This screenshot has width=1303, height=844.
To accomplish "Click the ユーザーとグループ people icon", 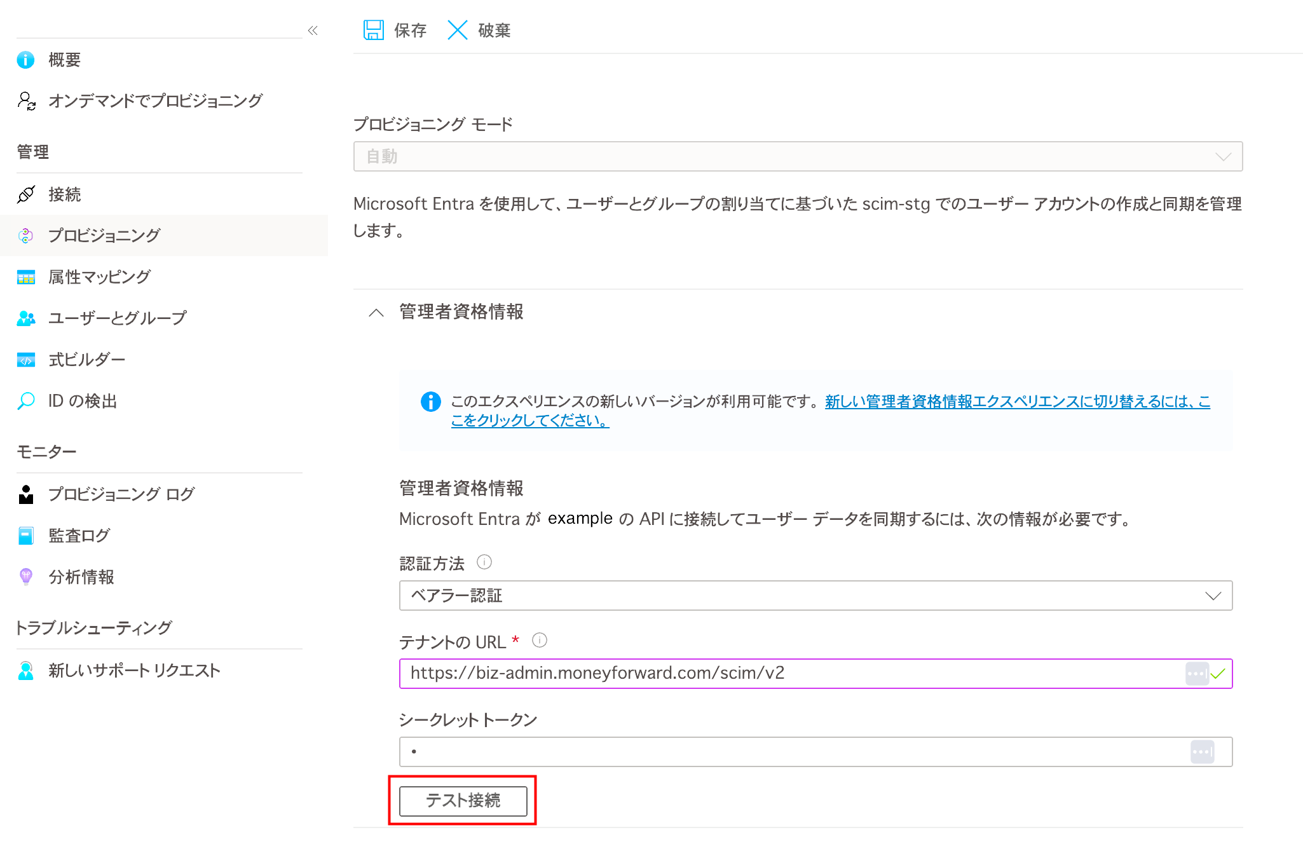I will (26, 318).
